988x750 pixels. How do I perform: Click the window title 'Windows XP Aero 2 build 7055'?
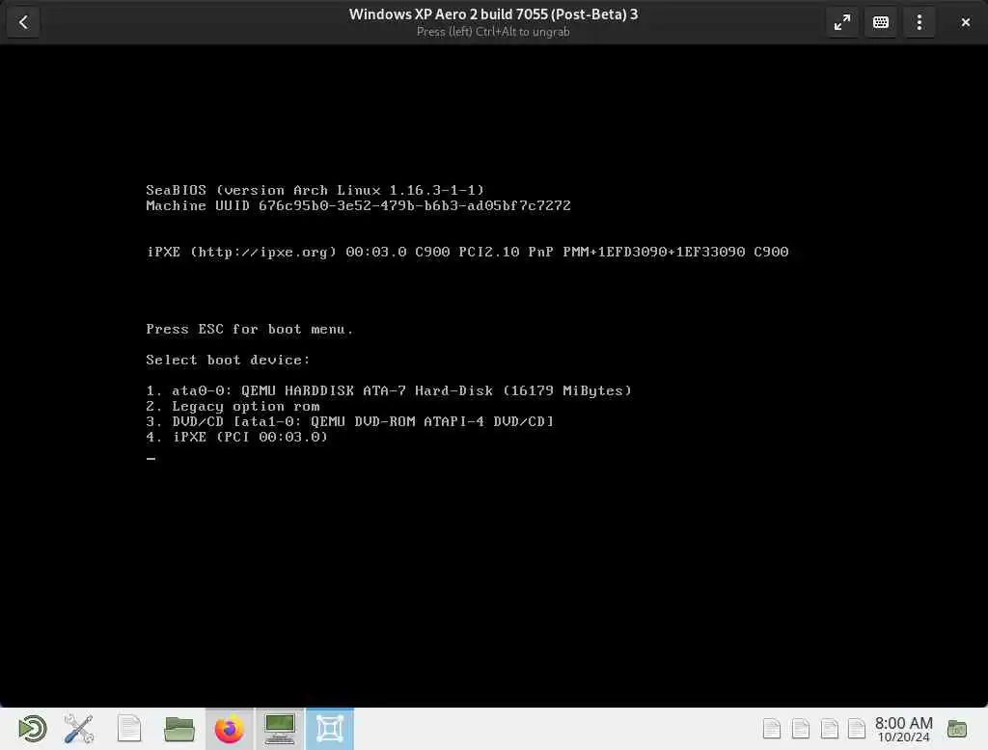pyautogui.click(x=493, y=14)
